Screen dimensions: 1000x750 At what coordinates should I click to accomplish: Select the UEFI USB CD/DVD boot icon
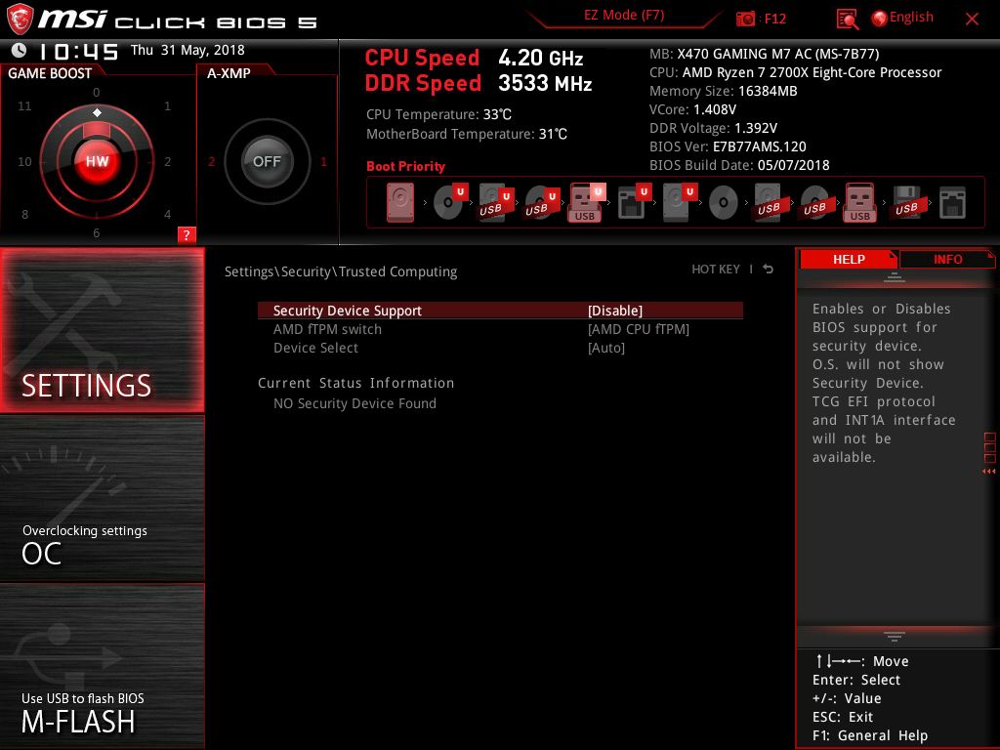tap(541, 203)
